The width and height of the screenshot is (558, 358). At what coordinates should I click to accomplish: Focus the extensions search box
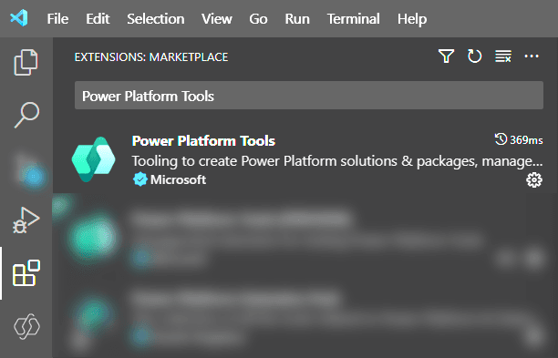pos(309,96)
